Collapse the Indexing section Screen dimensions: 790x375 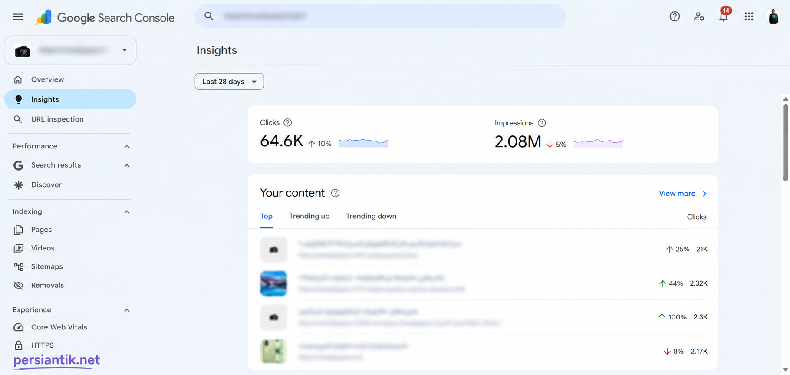coord(127,212)
